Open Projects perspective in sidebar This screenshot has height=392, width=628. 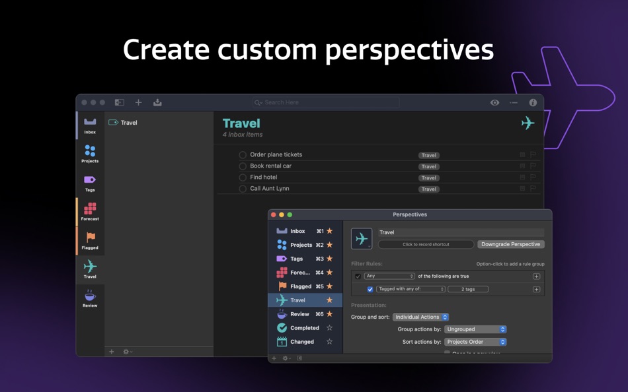click(90, 154)
